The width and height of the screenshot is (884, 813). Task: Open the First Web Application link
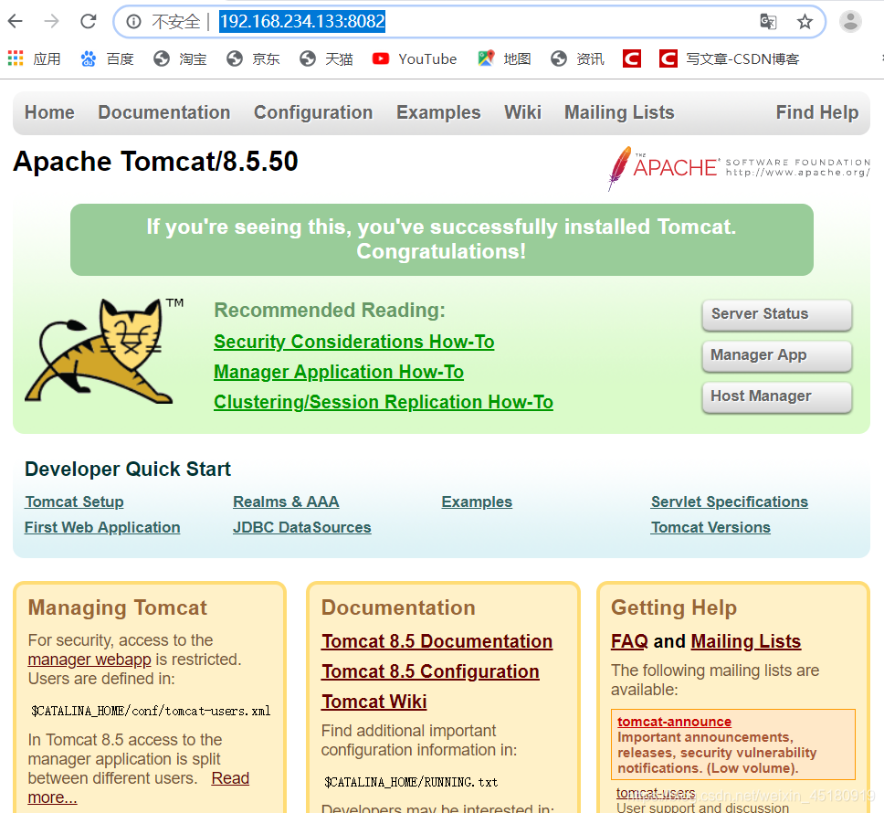pos(102,528)
